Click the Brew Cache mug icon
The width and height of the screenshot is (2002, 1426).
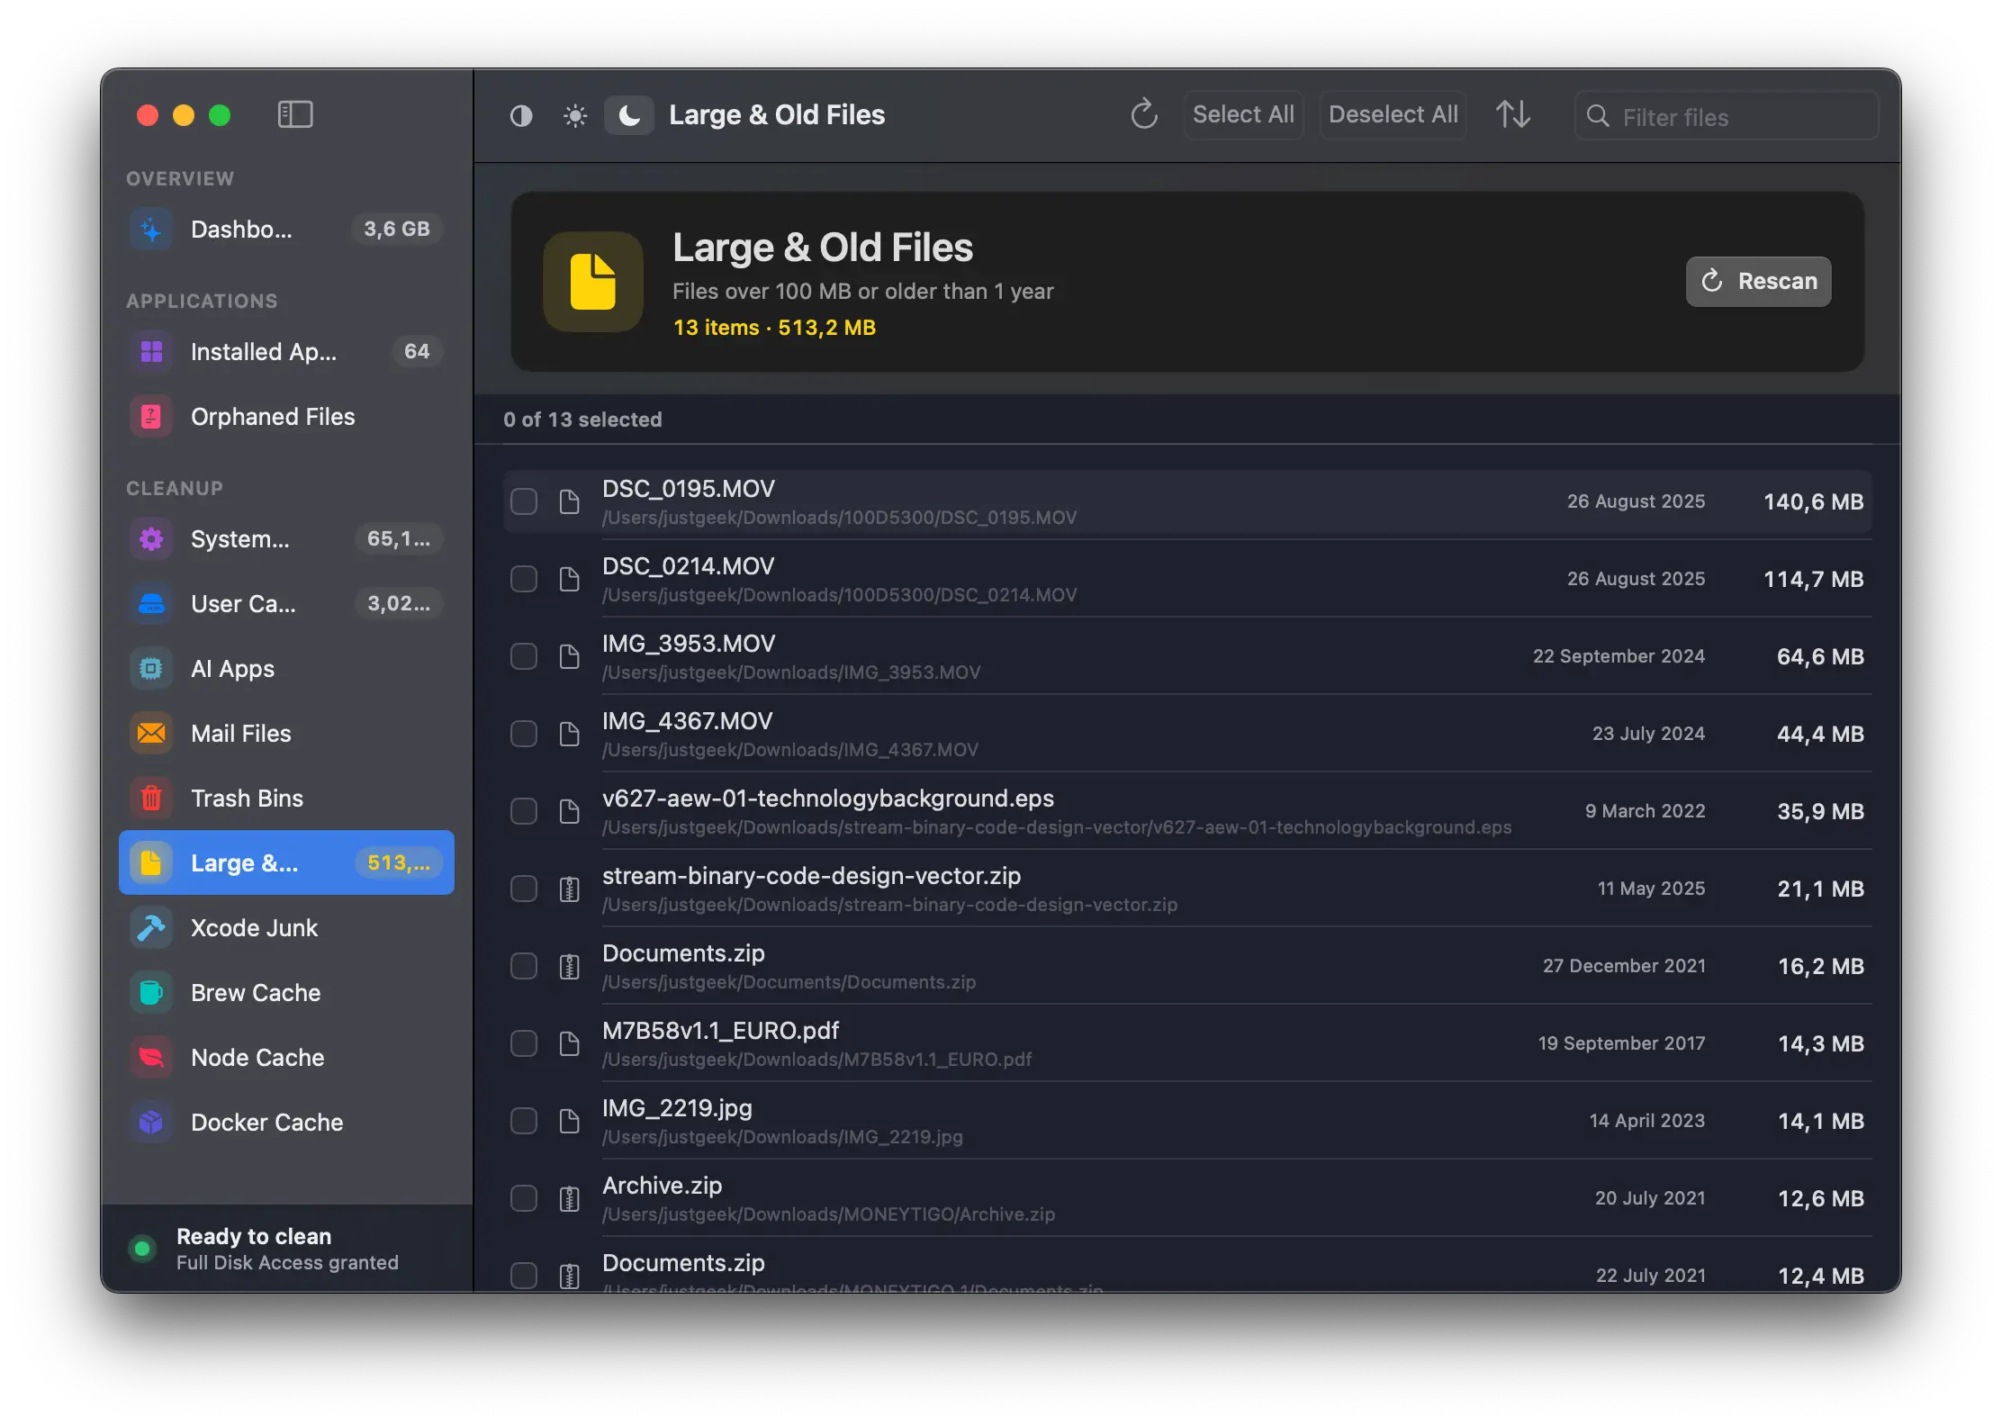pos(151,993)
